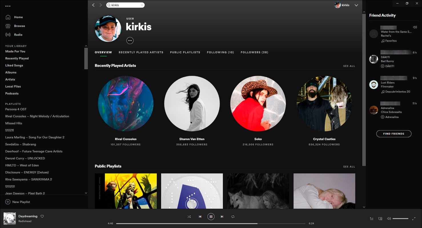Open Made For You library

point(15,51)
